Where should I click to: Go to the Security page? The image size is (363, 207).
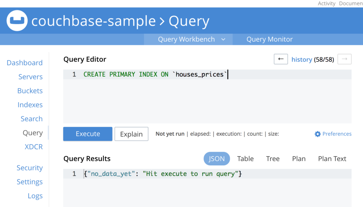point(30,167)
